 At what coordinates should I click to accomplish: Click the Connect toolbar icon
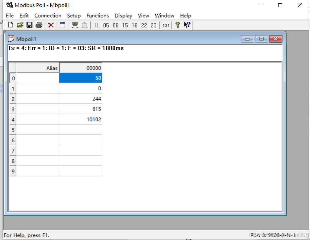tap(75, 25)
